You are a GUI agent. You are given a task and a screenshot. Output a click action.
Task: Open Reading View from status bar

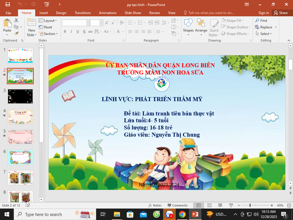tap(220, 205)
